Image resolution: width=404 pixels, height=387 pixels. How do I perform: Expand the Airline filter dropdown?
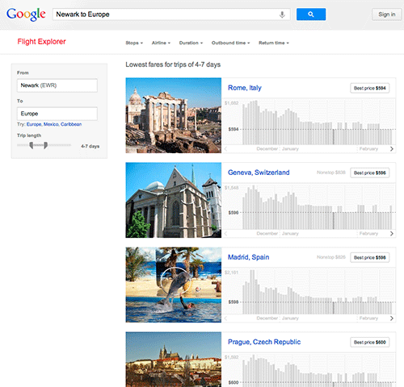tap(161, 43)
